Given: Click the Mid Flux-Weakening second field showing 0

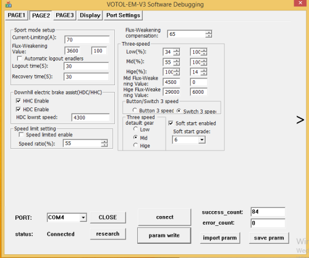Looking at the screenshot, I should point(198,82).
